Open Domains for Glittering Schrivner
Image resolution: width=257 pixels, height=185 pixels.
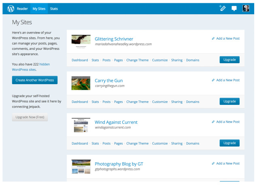tap(193, 60)
